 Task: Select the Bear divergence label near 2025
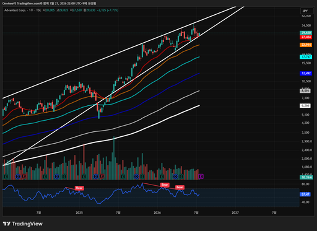pyautogui.click(x=79, y=188)
